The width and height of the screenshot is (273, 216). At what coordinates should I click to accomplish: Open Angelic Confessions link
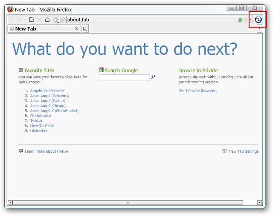[47, 91]
